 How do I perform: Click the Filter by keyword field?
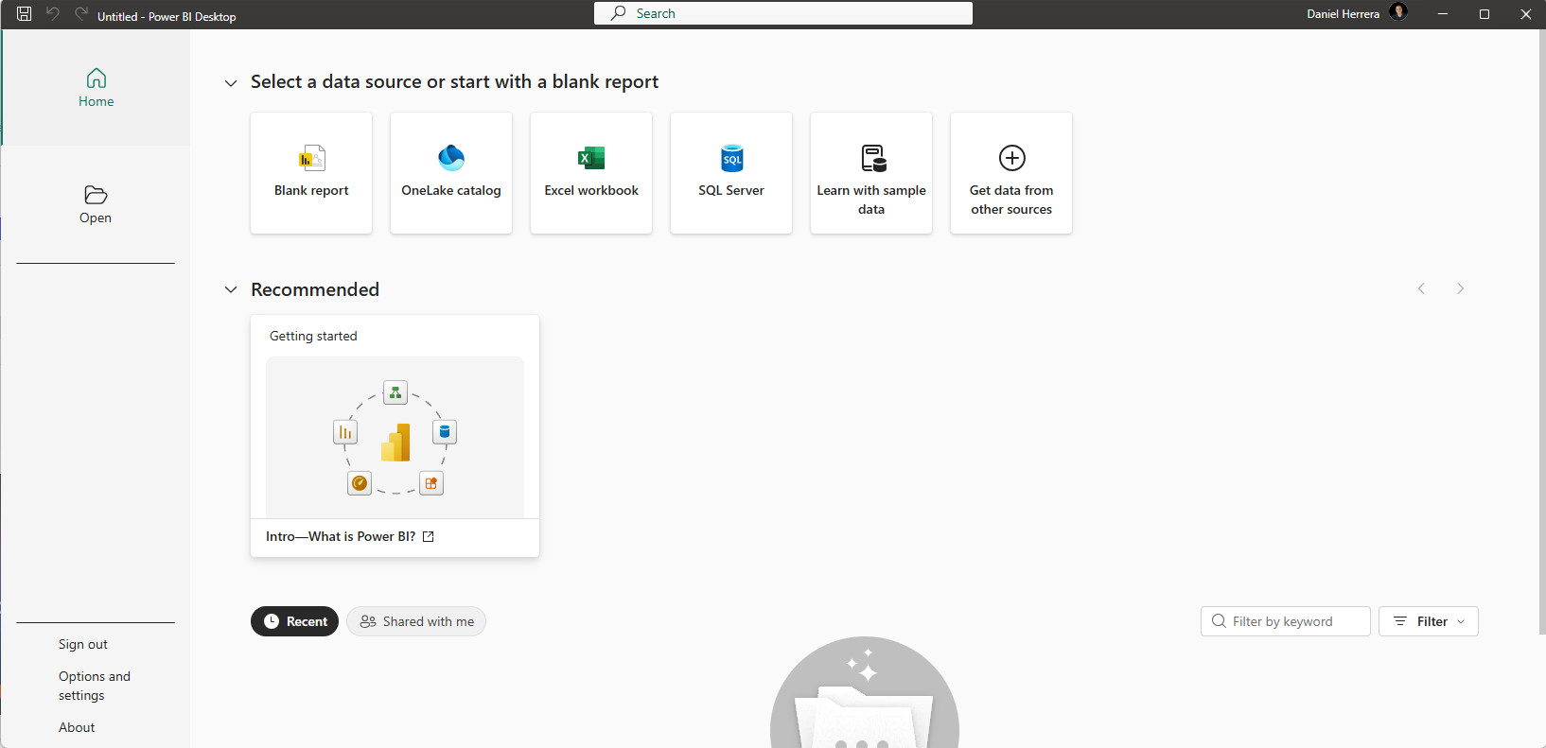1286,621
